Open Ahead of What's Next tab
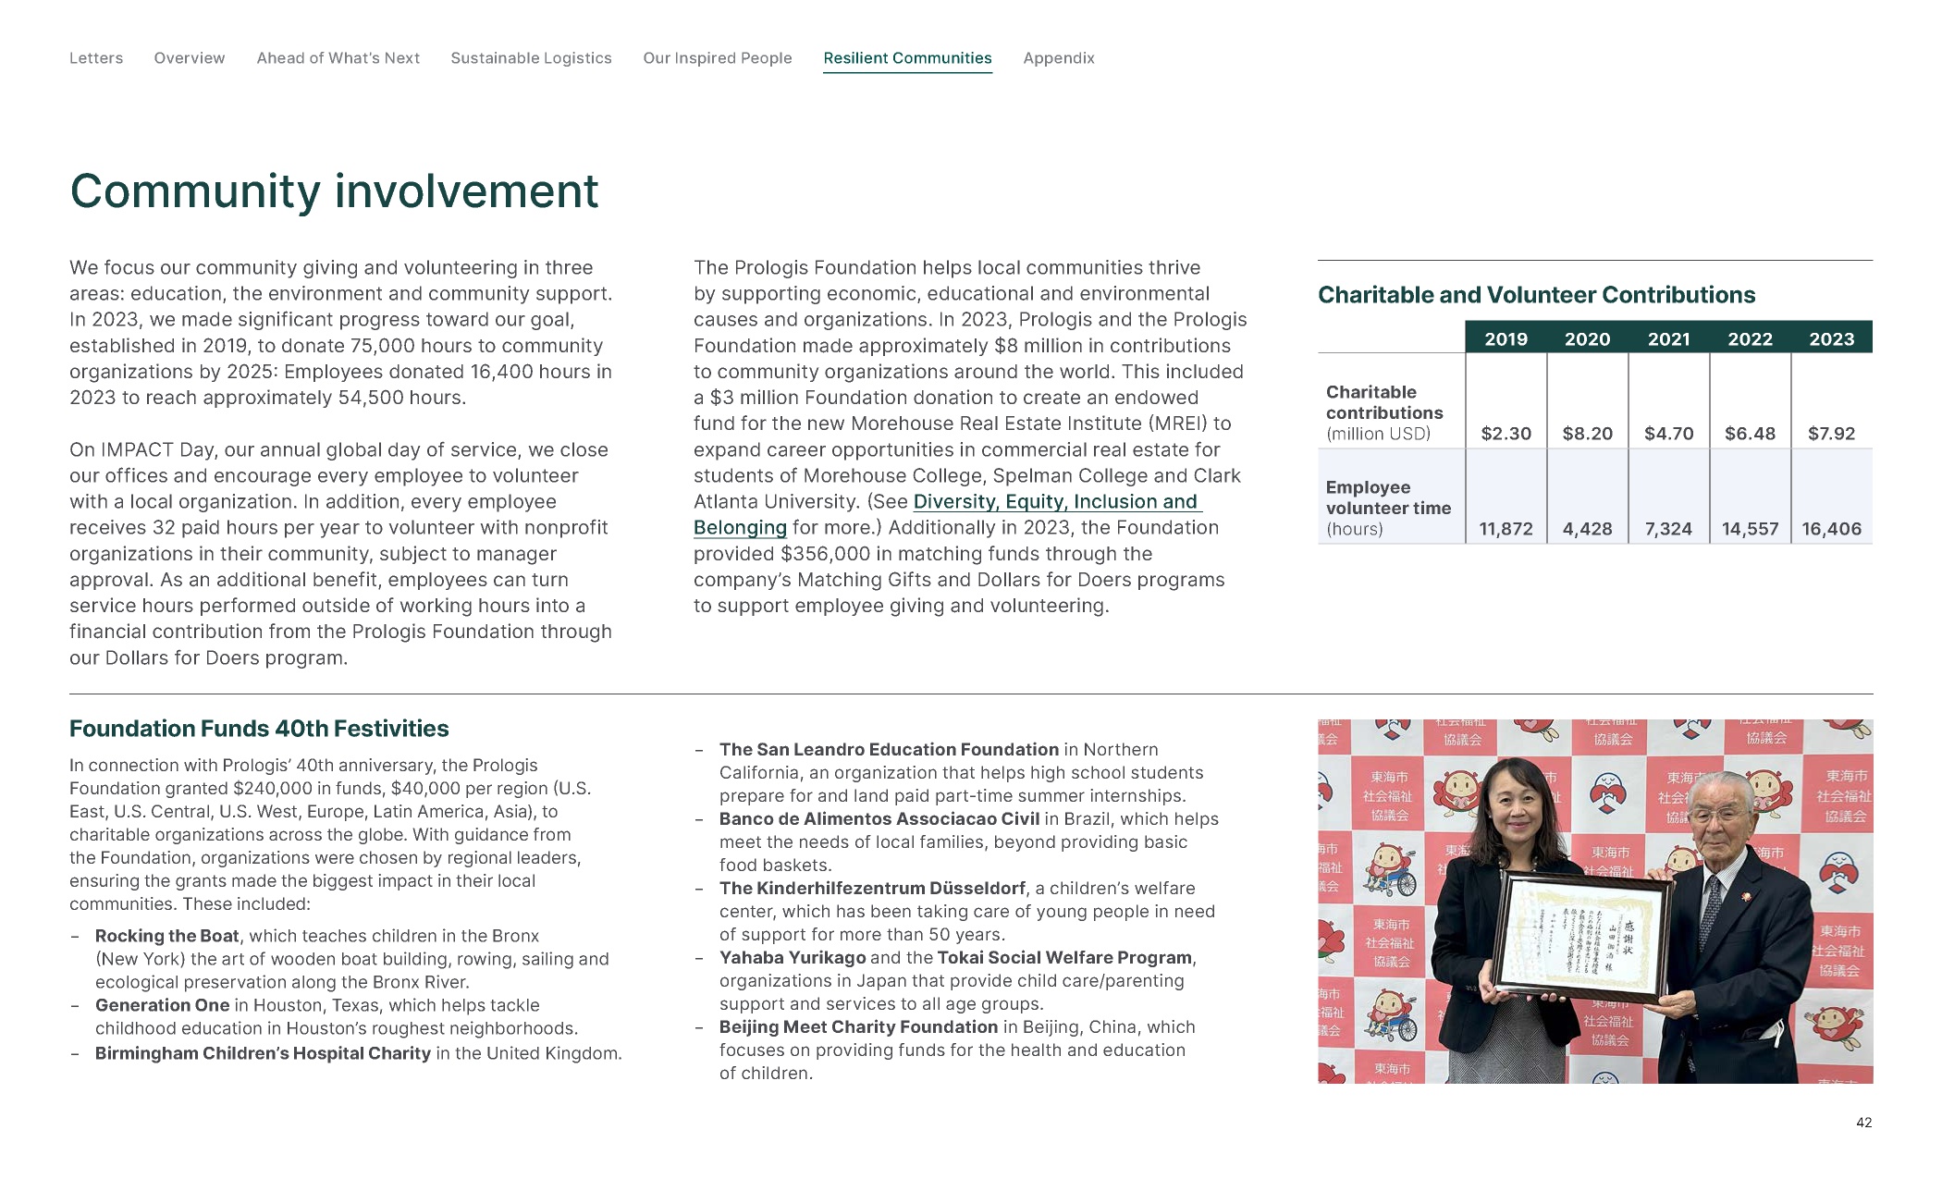1942x1179 pixels. coord(338,58)
